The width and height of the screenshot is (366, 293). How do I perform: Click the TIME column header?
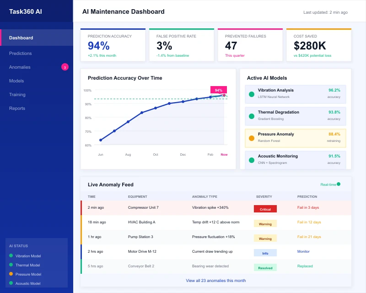click(91, 196)
